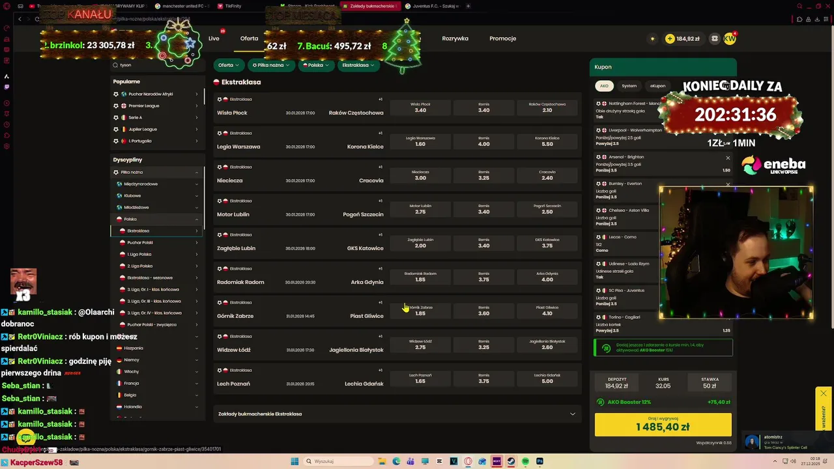Viewport: 834px width, 469px height.
Task: Open Puchar Narodów Afryki competition
Action: [157, 94]
